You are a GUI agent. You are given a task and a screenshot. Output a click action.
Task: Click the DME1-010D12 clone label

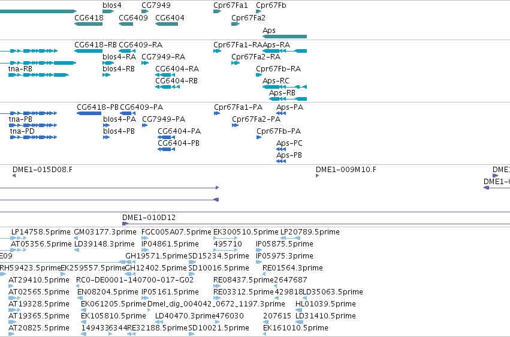tap(149, 217)
